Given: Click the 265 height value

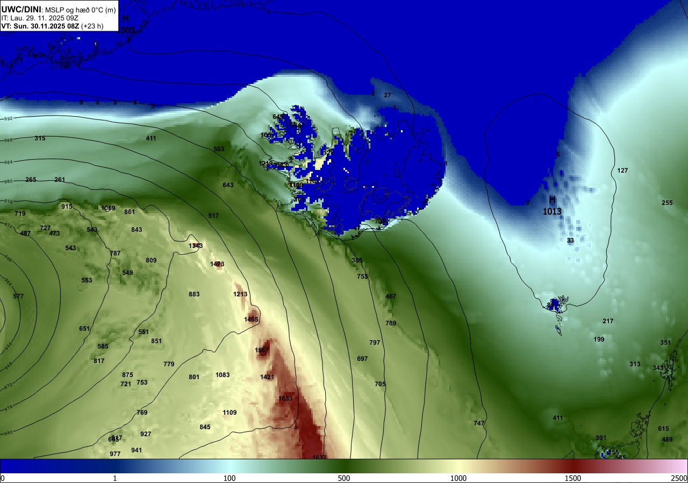Looking at the screenshot, I should [x=31, y=180].
